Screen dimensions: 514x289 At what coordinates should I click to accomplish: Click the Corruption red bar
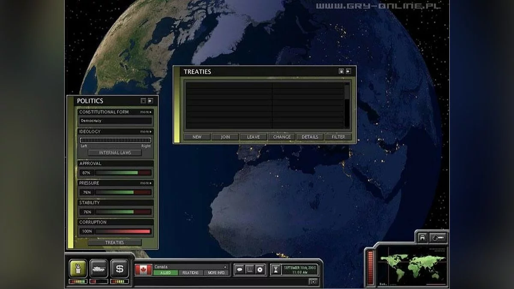123,232
